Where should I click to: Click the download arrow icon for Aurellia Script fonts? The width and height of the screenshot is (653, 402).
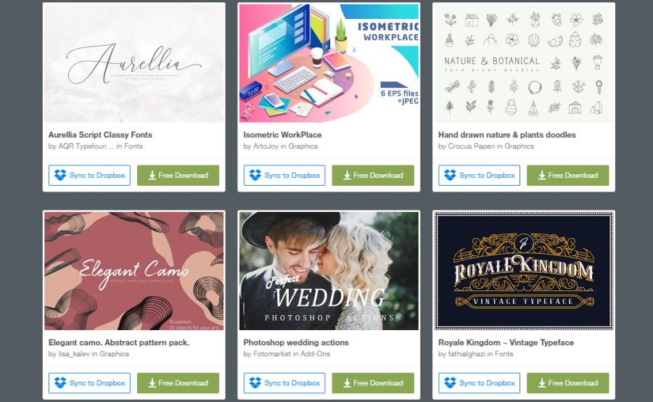pyautogui.click(x=152, y=176)
